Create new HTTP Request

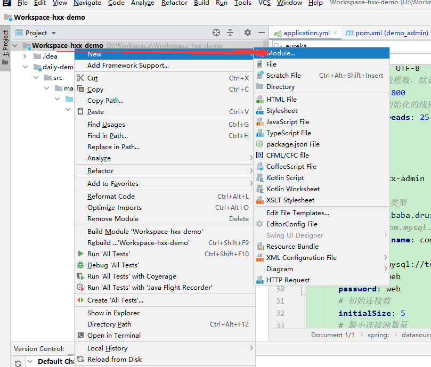coord(322,280)
